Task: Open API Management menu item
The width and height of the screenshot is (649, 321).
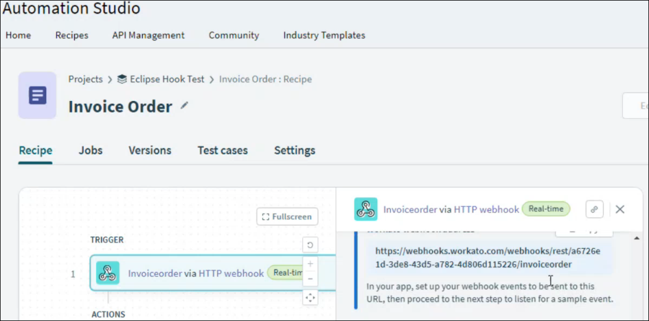Action: 148,35
